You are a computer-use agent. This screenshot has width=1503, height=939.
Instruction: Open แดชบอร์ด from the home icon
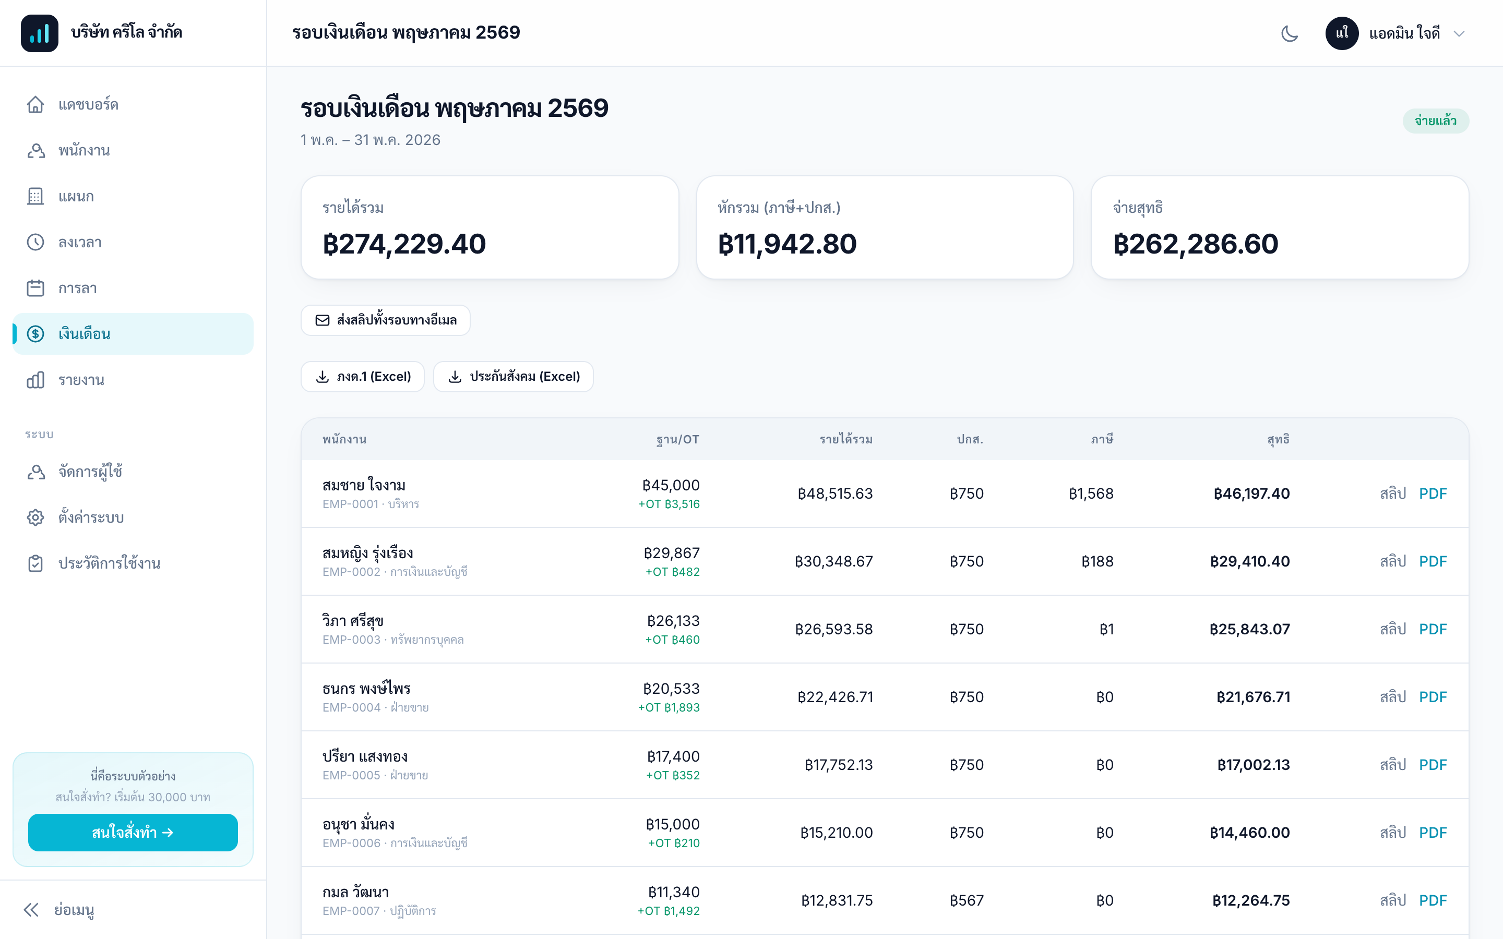click(x=35, y=104)
